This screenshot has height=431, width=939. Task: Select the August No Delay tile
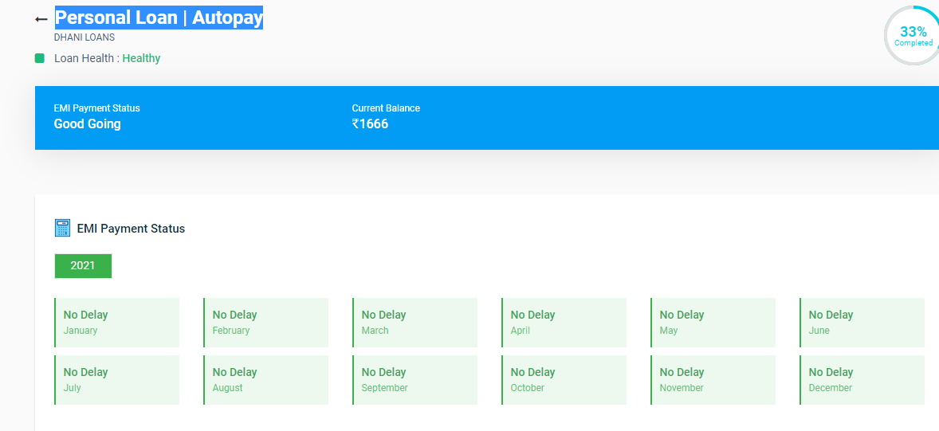[x=265, y=380]
